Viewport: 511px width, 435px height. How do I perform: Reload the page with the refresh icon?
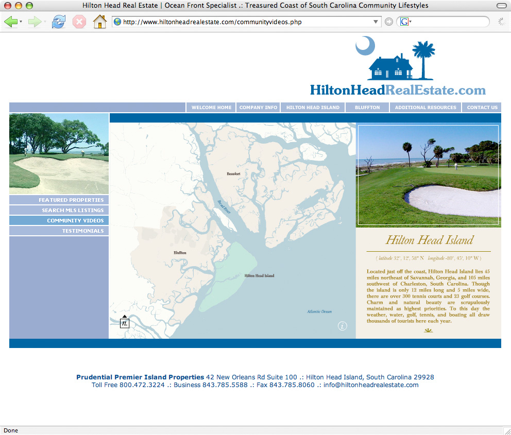tap(59, 22)
